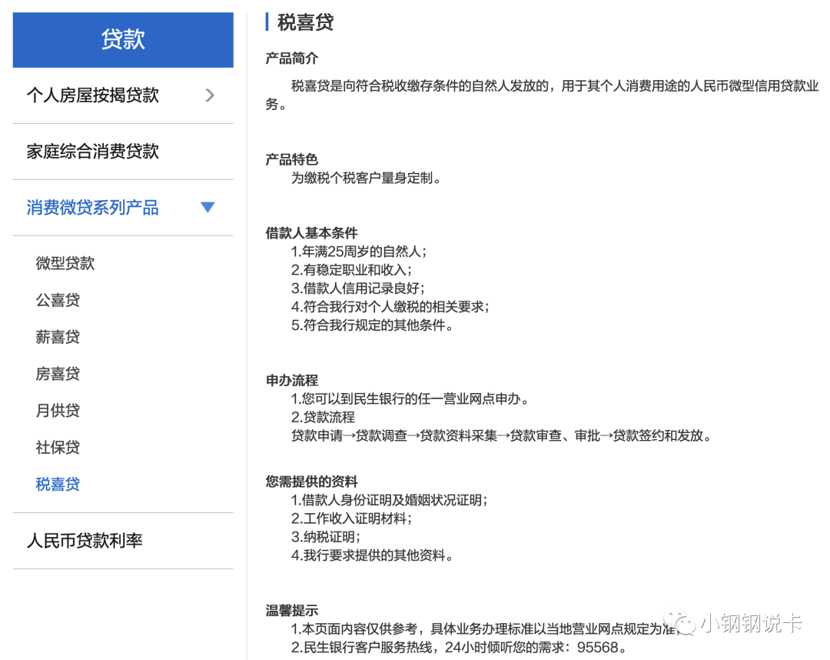Click the blue 贷款 header banner
830x660 pixels.
tap(122, 39)
